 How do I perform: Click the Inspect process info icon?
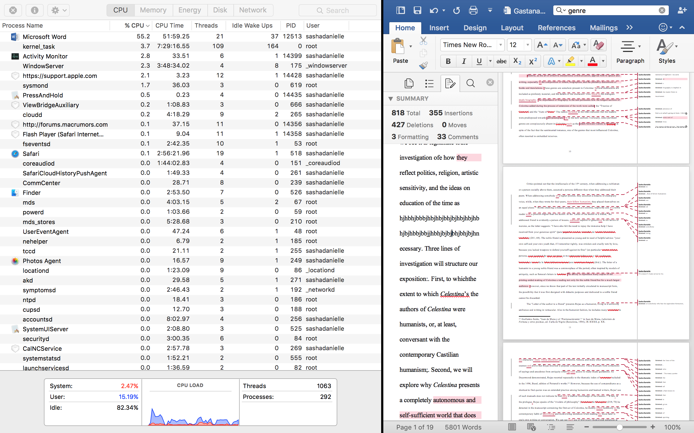(35, 10)
